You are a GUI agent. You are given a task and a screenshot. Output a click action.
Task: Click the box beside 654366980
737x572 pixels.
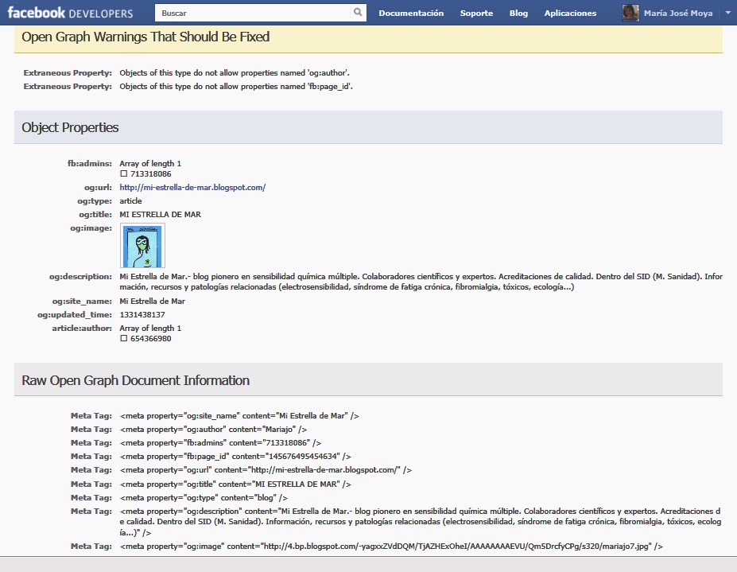pos(123,338)
